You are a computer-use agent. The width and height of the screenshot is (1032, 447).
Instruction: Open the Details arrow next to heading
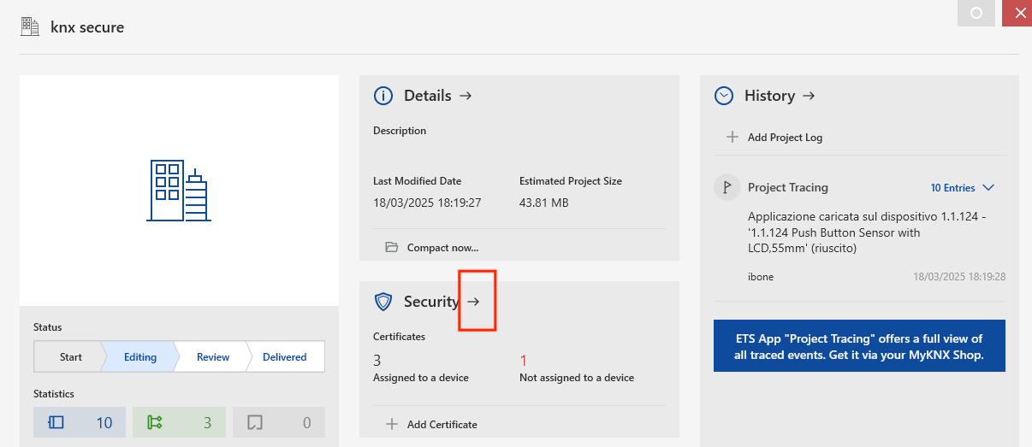[x=466, y=96]
